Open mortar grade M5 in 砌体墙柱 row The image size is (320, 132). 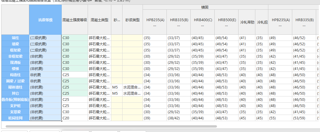coord(117,87)
